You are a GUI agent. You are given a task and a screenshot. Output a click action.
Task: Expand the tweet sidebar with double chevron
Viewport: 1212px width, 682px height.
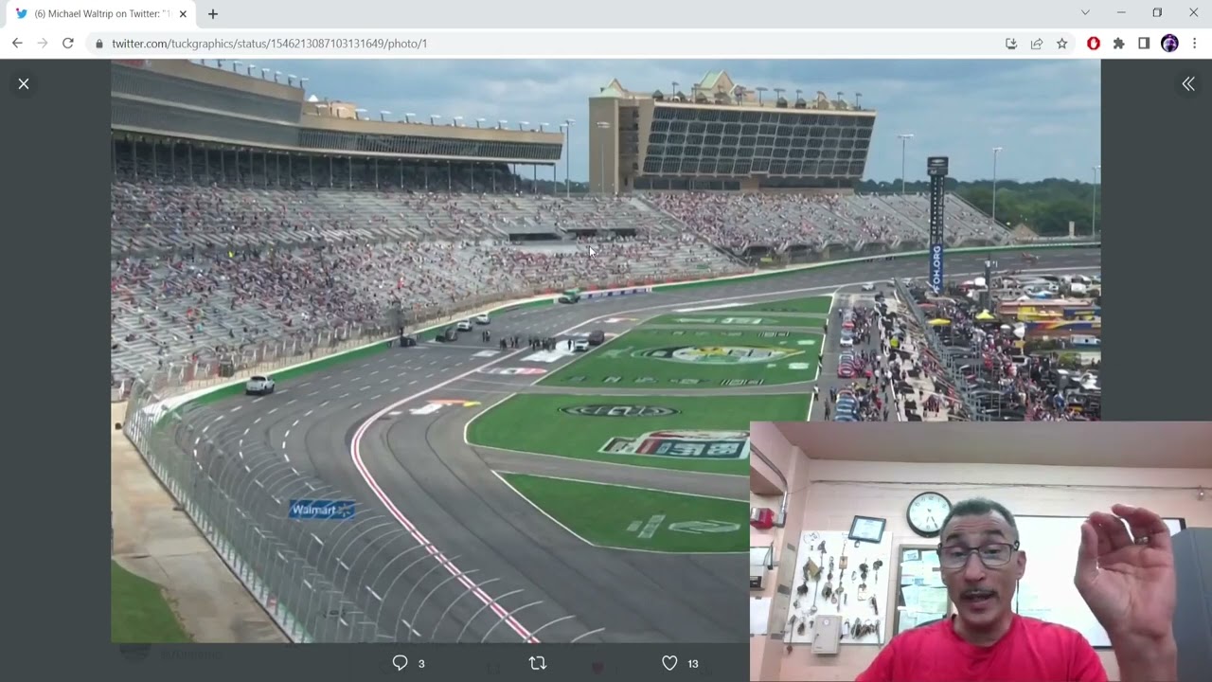(1188, 83)
